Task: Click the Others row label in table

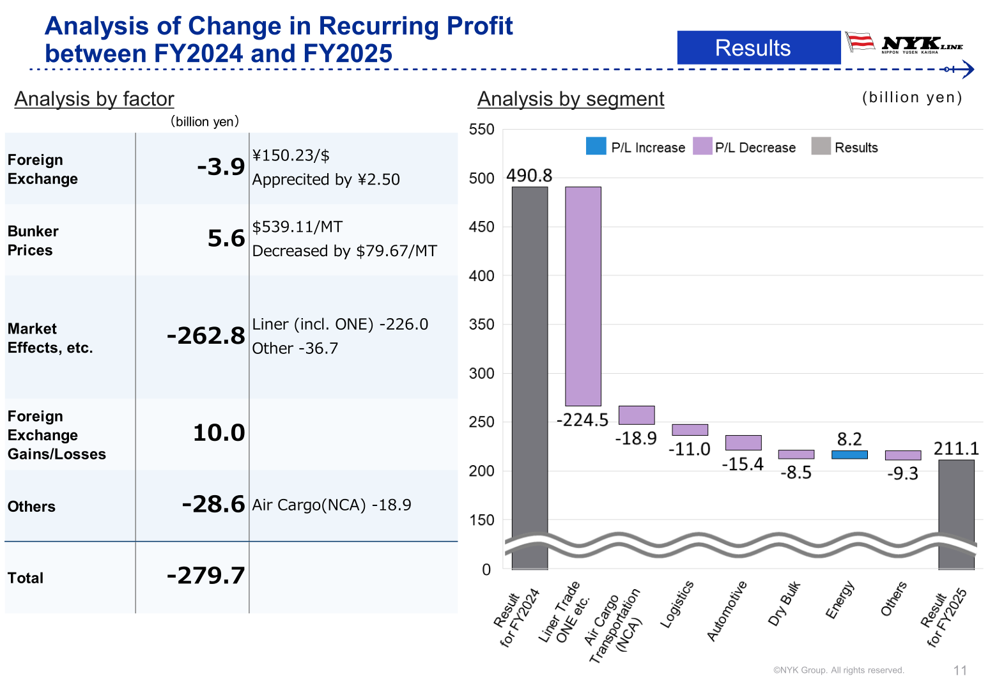Action: tap(31, 507)
